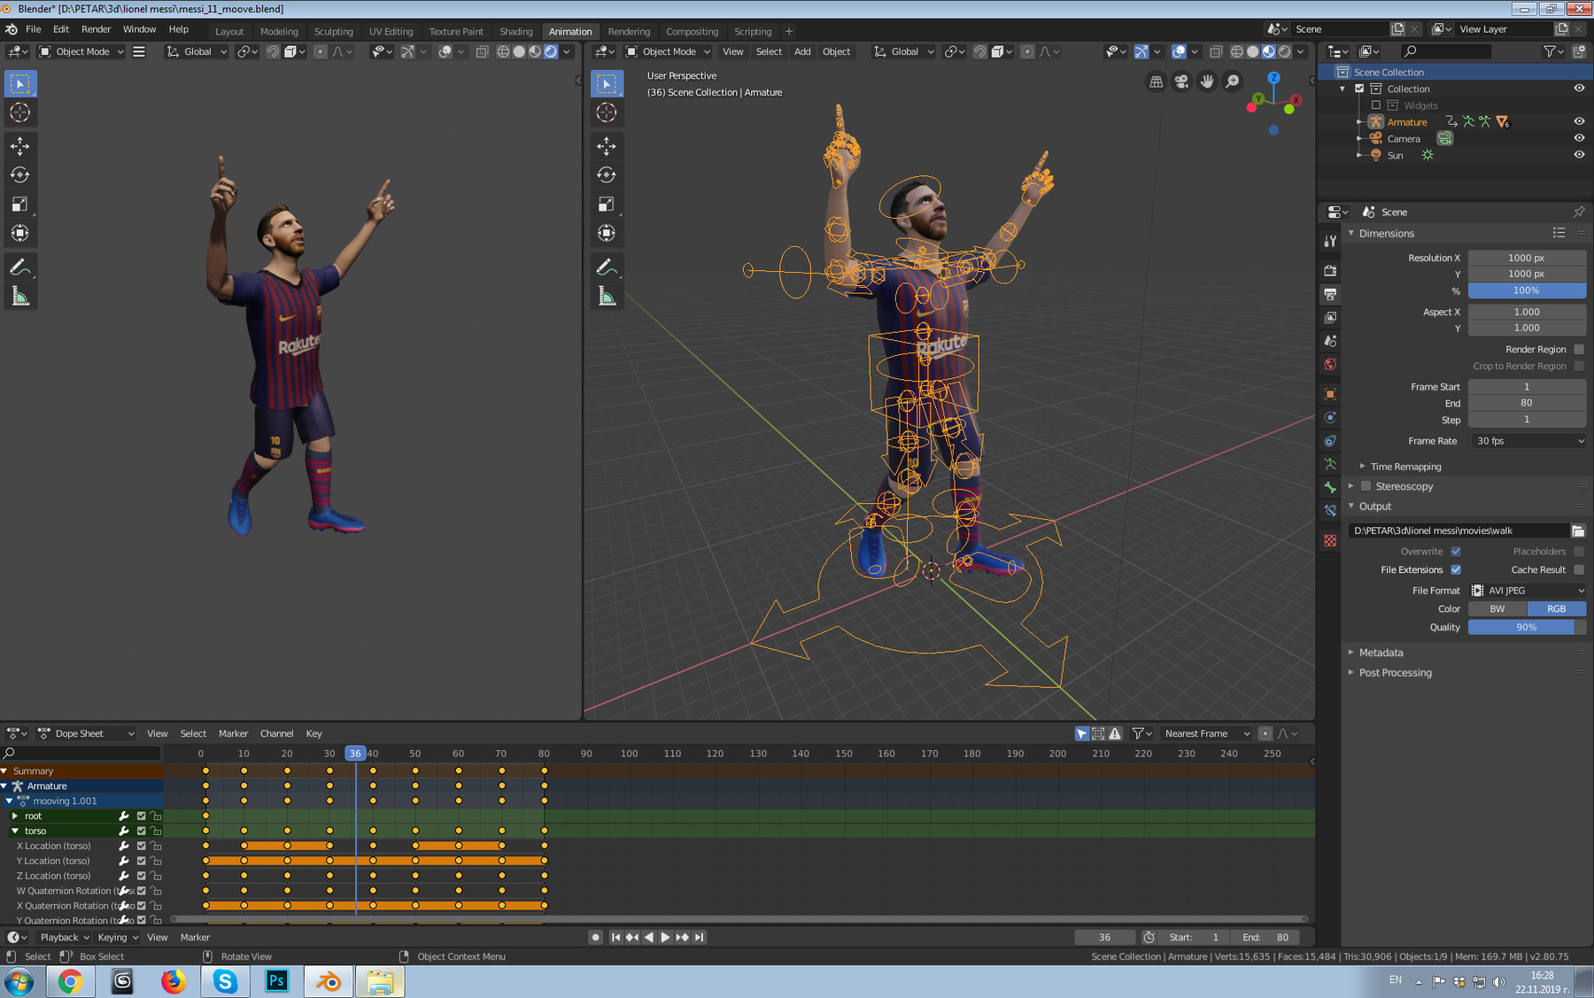The height and width of the screenshot is (998, 1594).
Task: Open the Output Properties tab in the Properties panel
Action: [1329, 294]
